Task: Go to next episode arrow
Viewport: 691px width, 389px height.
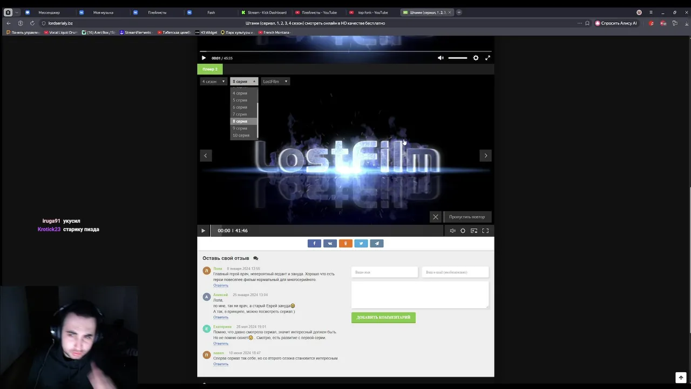Action: click(485, 156)
